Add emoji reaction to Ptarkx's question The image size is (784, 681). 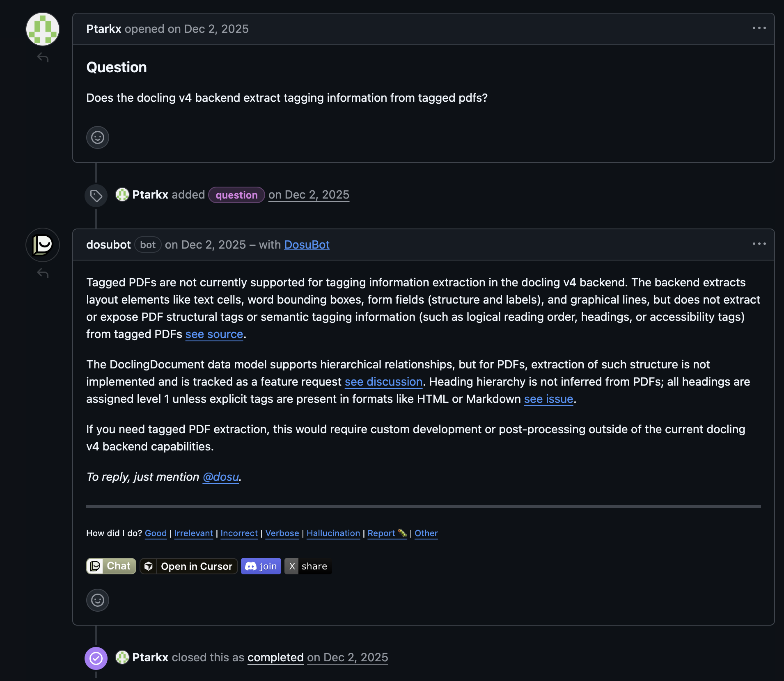tap(98, 137)
